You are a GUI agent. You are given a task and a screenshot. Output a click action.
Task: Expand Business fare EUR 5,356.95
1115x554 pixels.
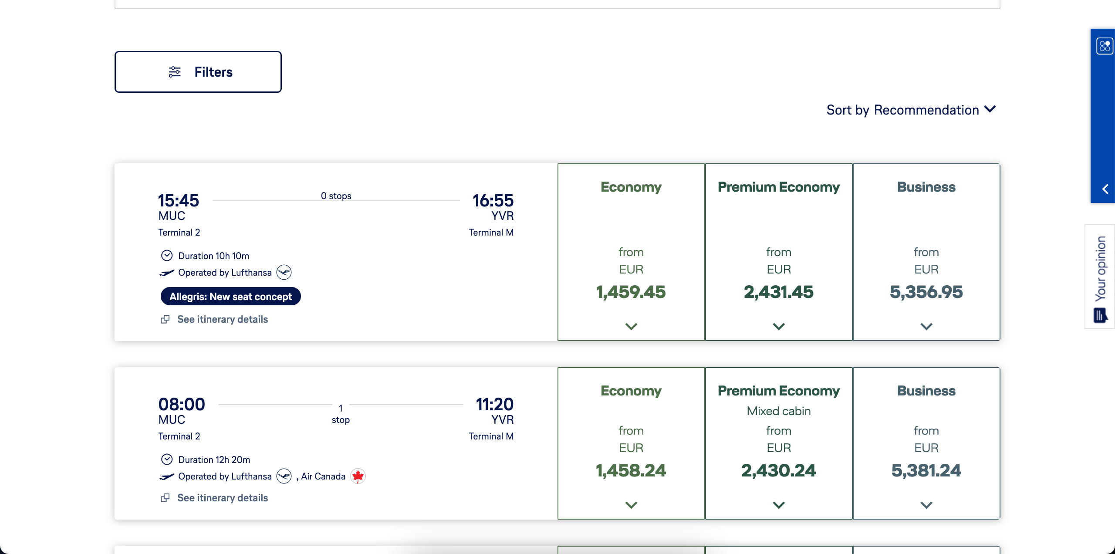click(x=926, y=326)
